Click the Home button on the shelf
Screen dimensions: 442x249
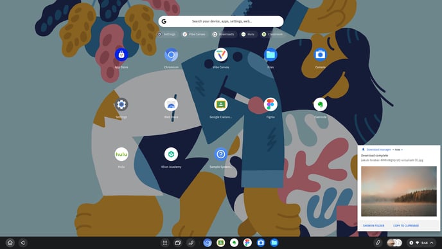pos(10,243)
